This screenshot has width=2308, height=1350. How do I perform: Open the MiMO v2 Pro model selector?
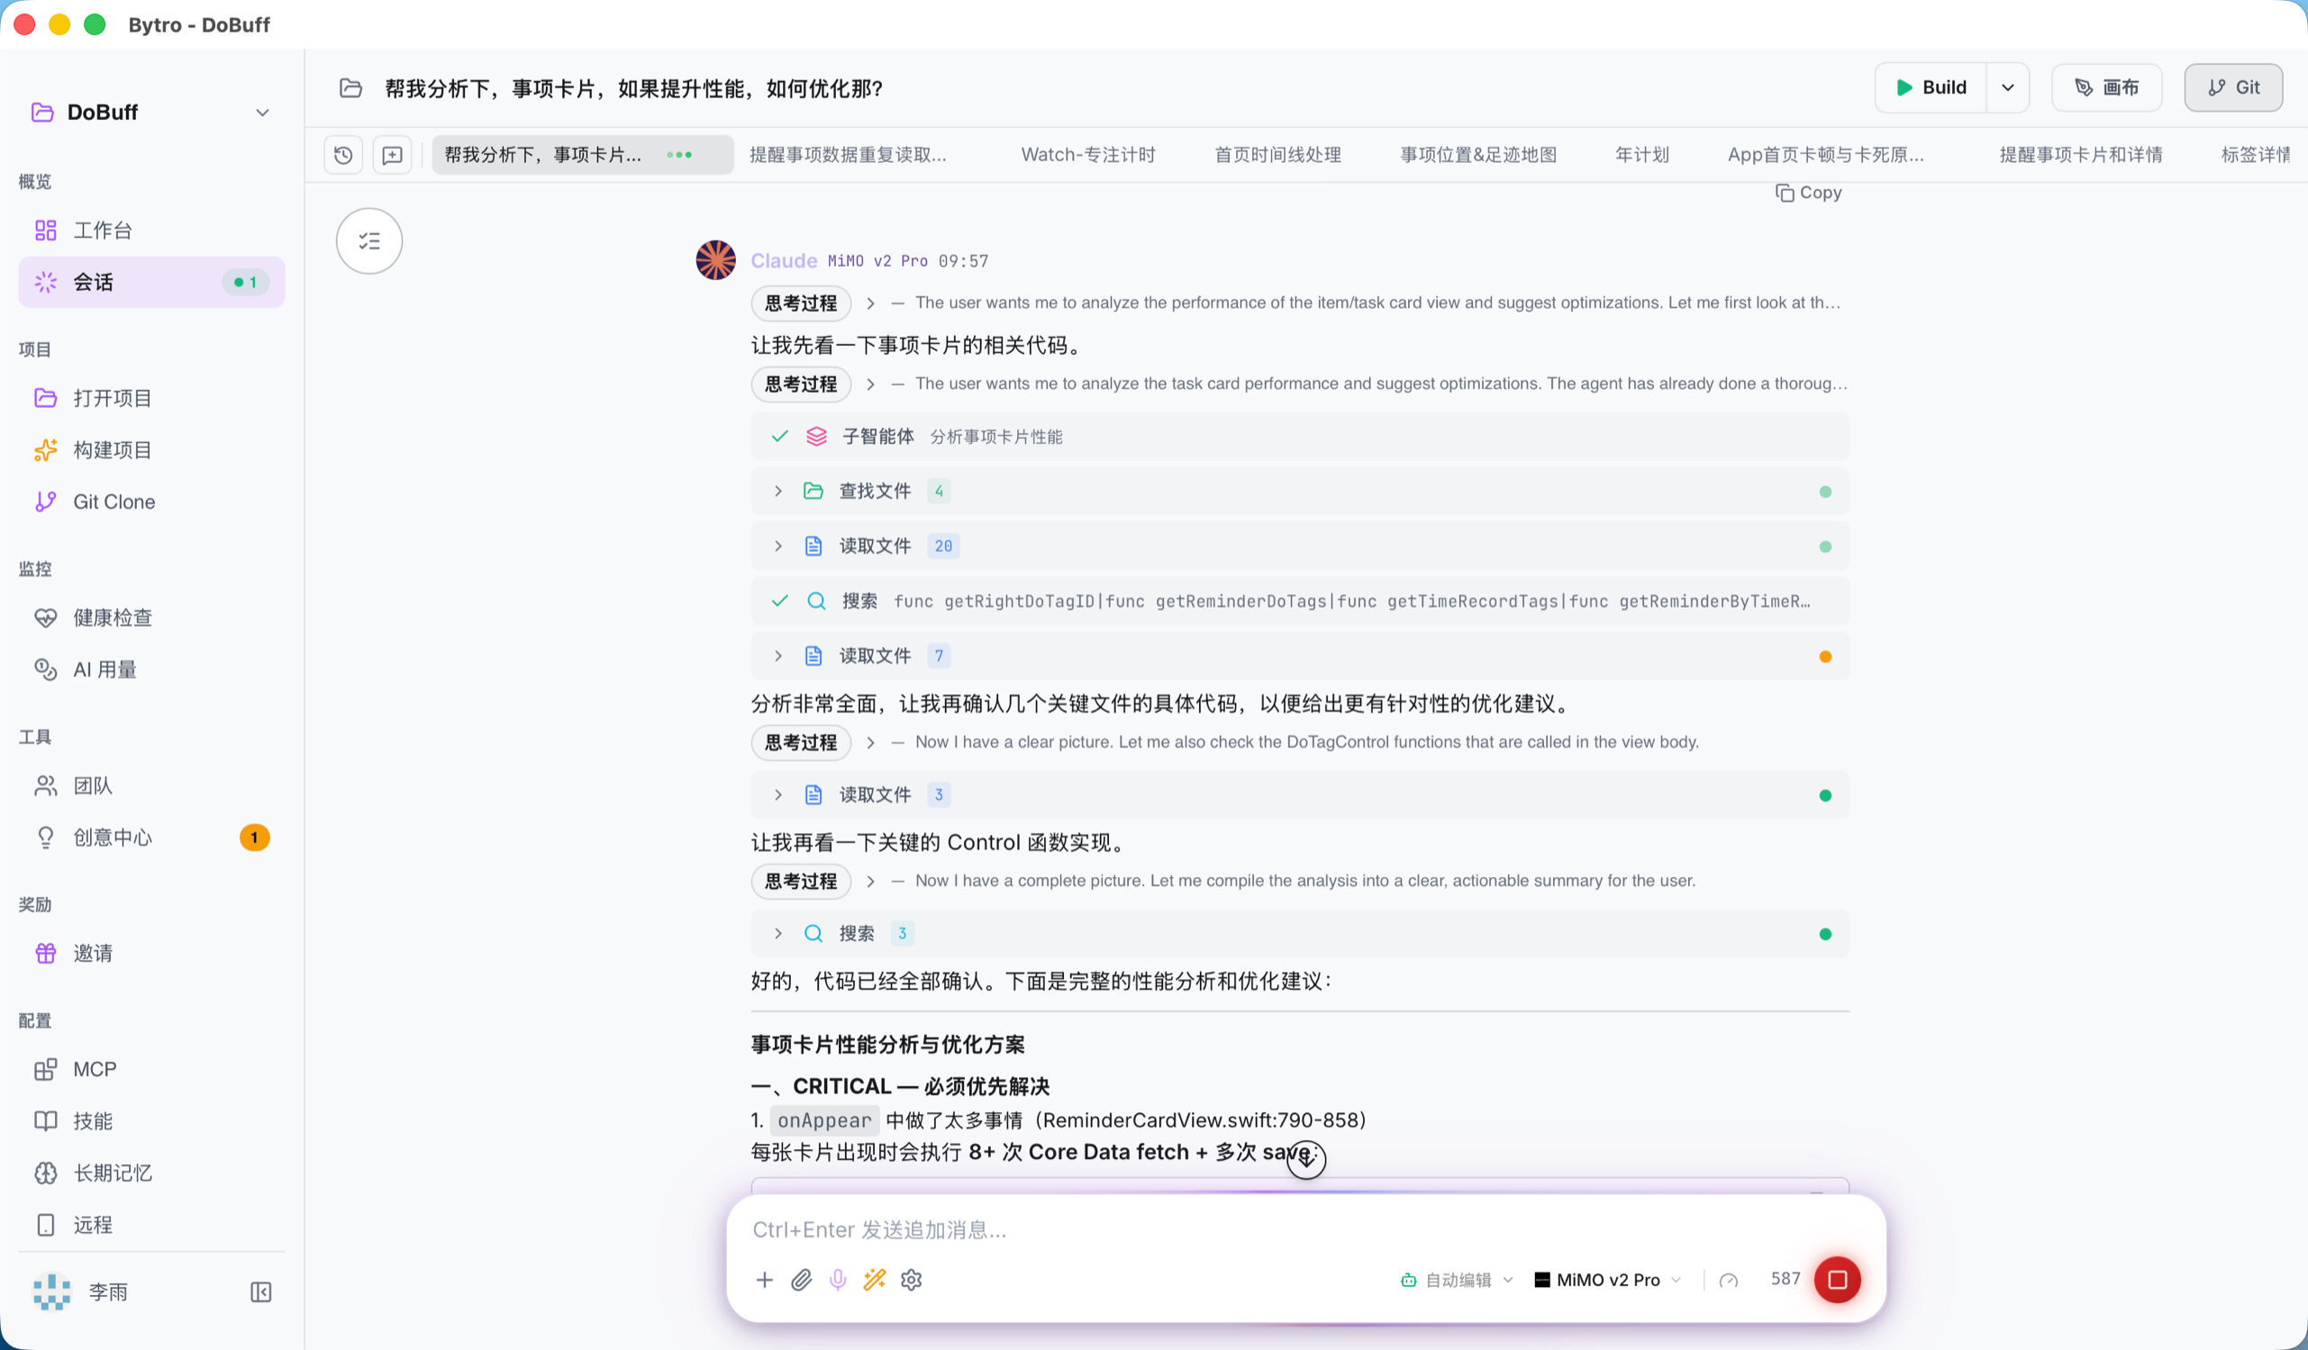(1607, 1280)
